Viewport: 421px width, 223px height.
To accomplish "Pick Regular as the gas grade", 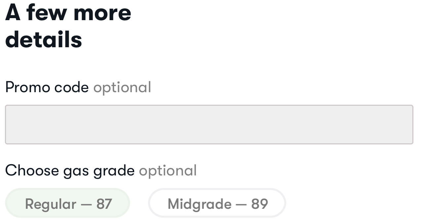I will [68, 203].
